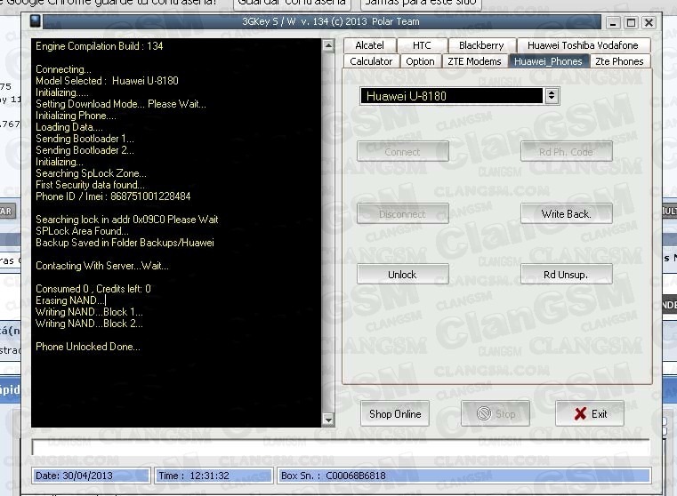Click the Connect button
The height and width of the screenshot is (496, 677).
(x=402, y=152)
